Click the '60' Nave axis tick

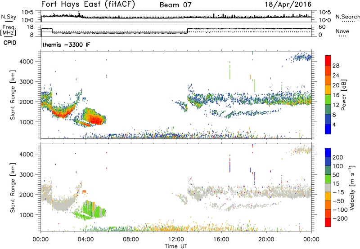(x=322, y=27)
